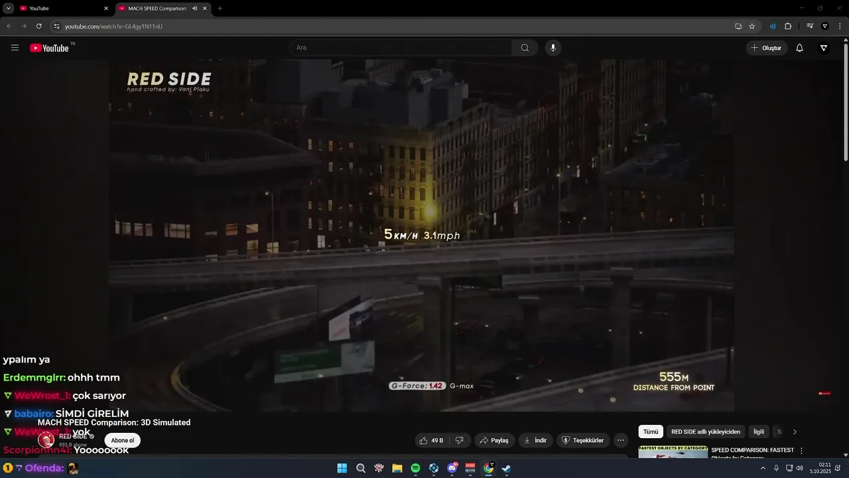Open browser extensions puzzle icon
This screenshot has width=849, height=478.
click(788, 26)
